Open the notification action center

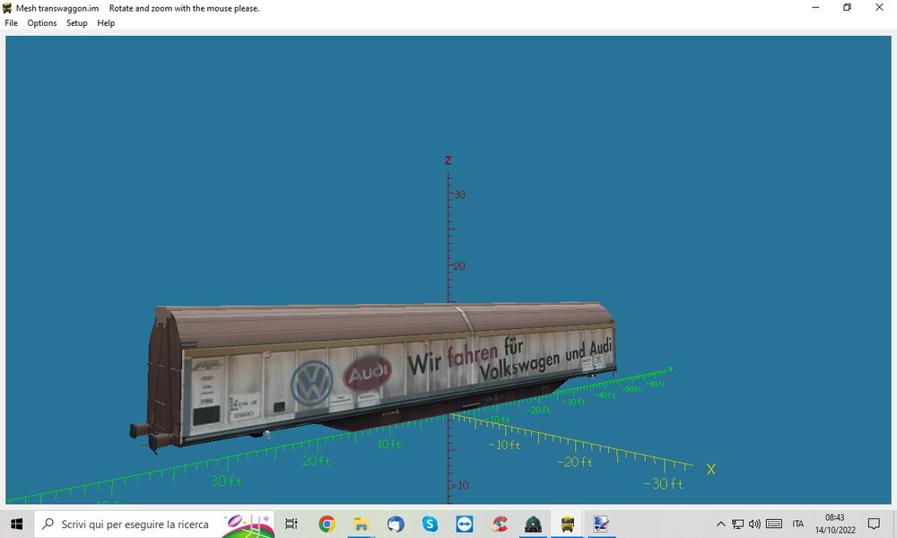(x=874, y=524)
